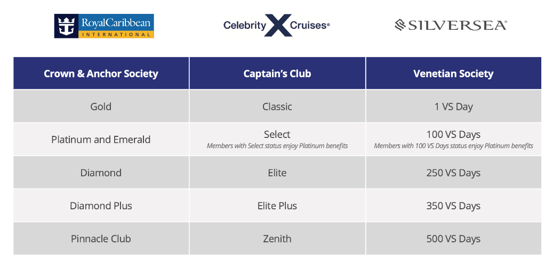Click the Celebrity Cruises X logo
This screenshot has height=261, width=553.
[x=277, y=26]
